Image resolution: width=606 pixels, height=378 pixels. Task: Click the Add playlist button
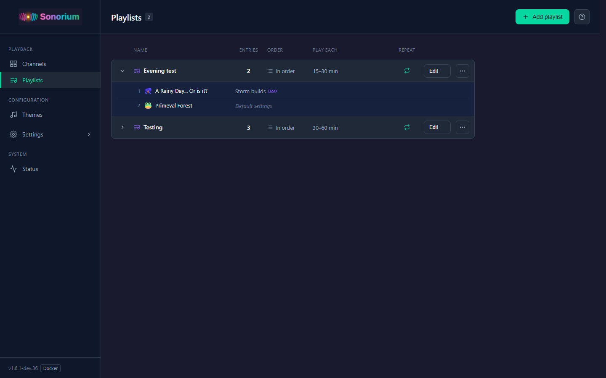point(542,17)
